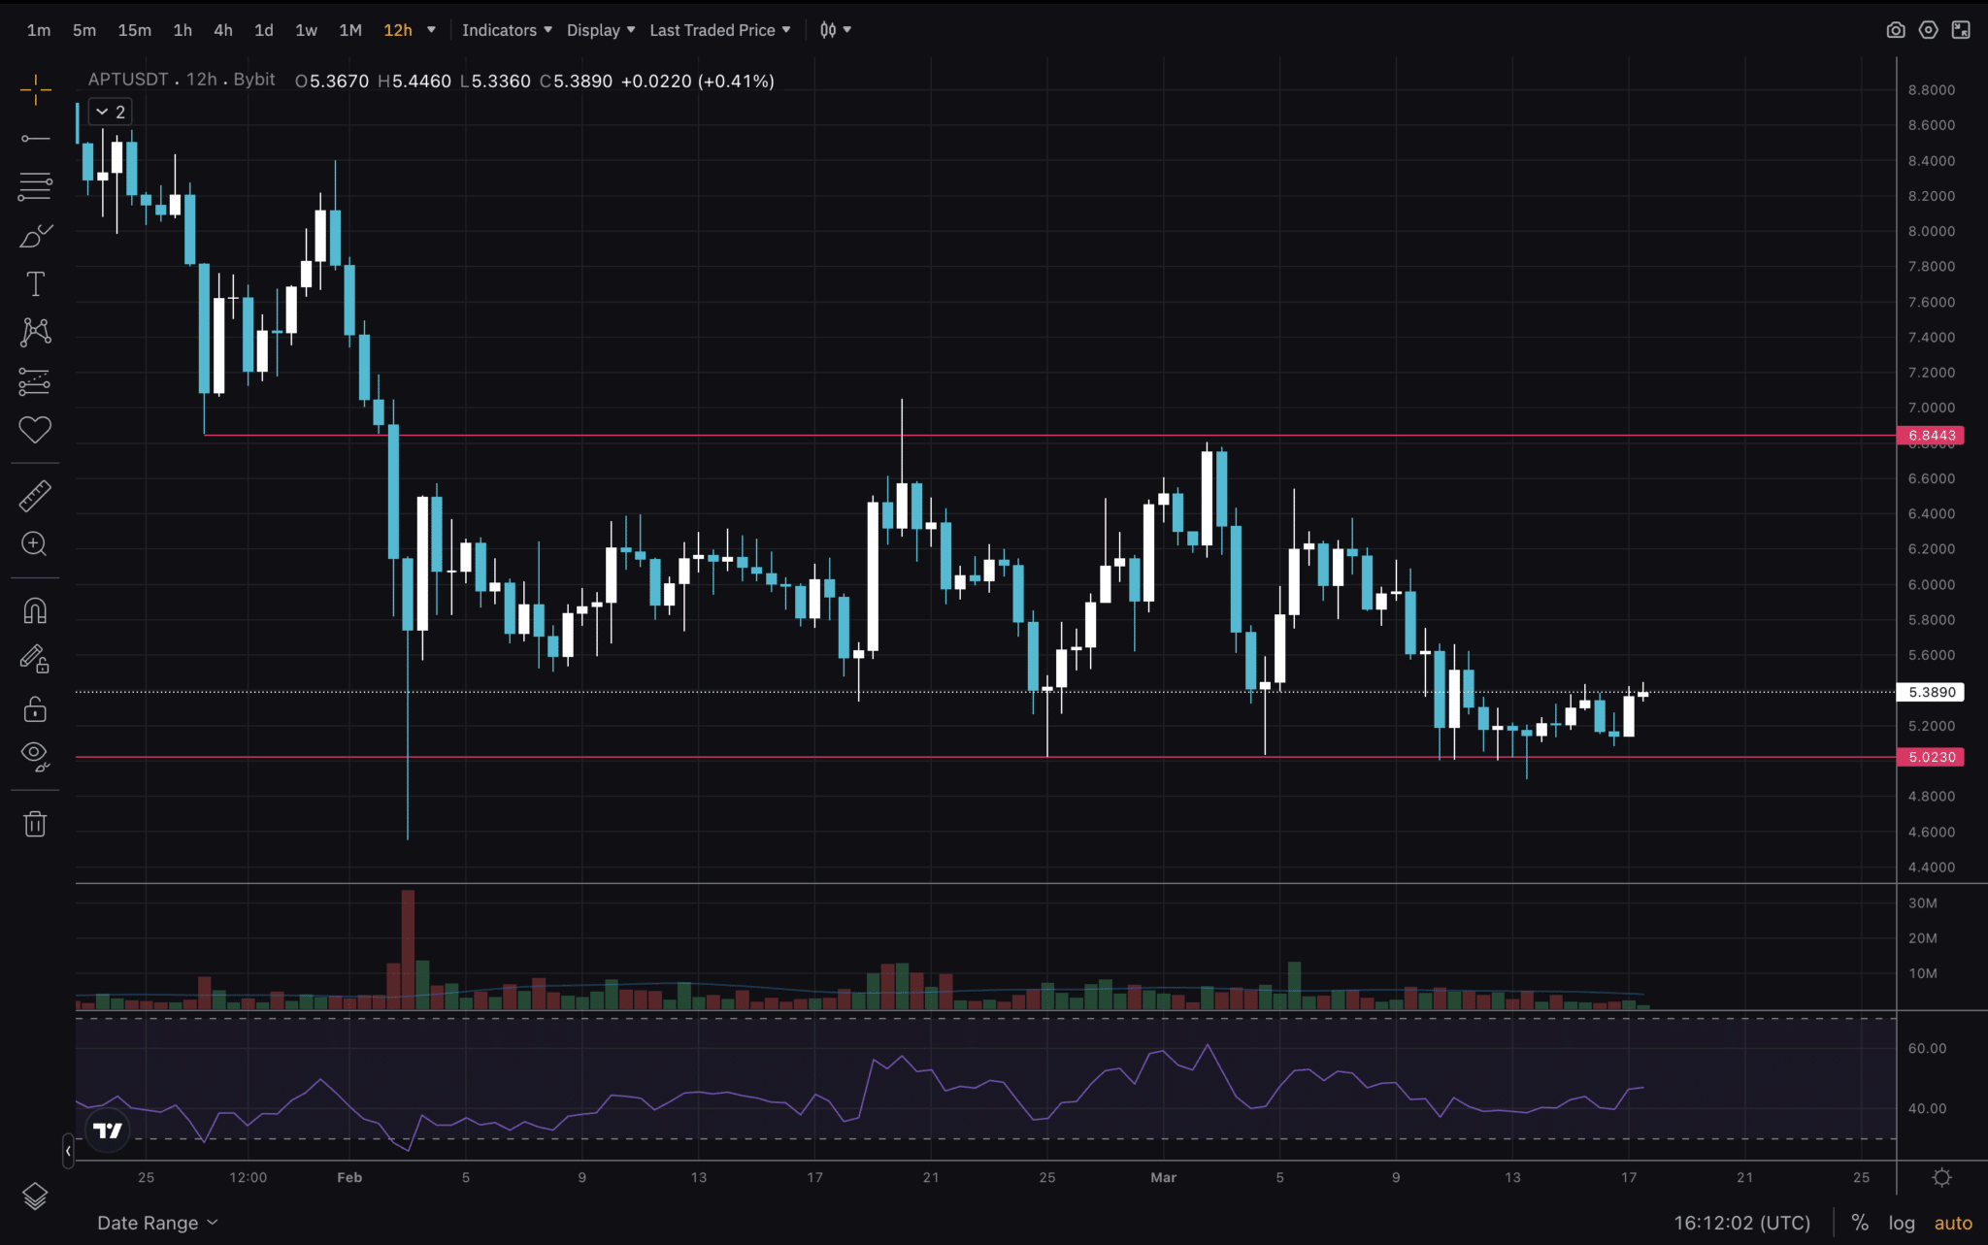The width and height of the screenshot is (1988, 1245).
Task: Activate the zoom in tool
Action: point(35,544)
